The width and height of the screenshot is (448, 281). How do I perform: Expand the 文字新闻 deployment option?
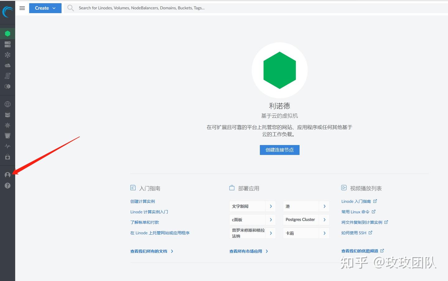(270, 206)
